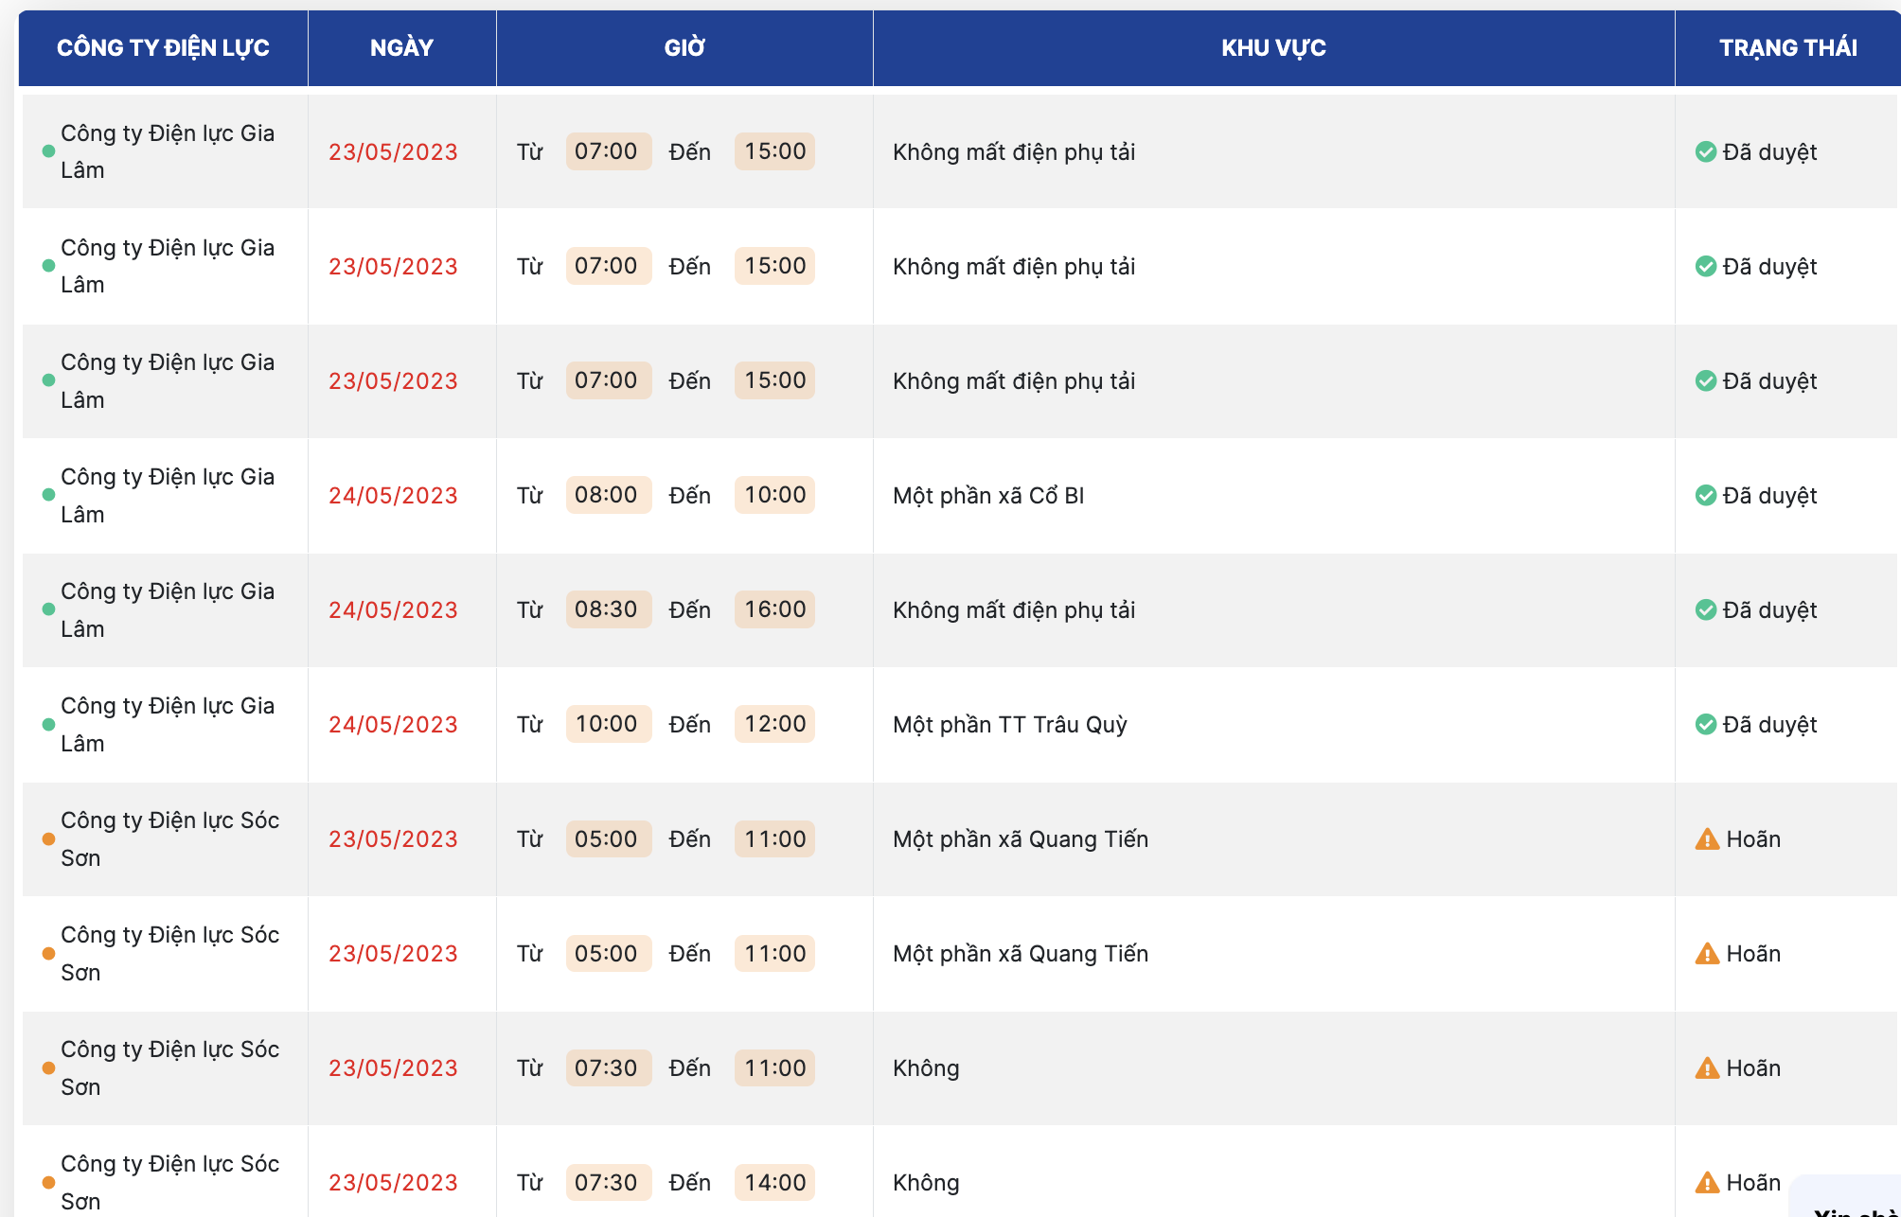This screenshot has width=1901, height=1217.
Task: Click 'Công ty Điện lực Sóc Sơn' in 07:30–14:00 row
Action: [170, 1183]
